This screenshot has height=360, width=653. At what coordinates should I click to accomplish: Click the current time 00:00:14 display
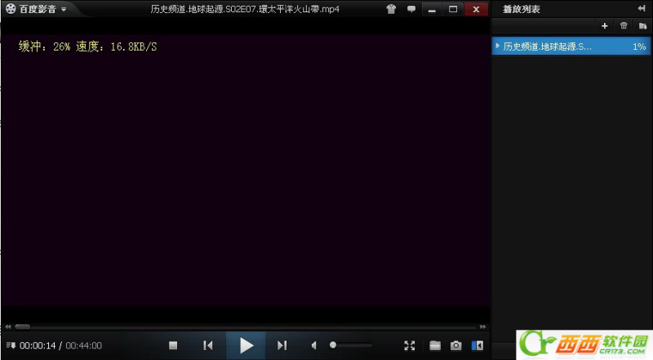pyautogui.click(x=38, y=345)
